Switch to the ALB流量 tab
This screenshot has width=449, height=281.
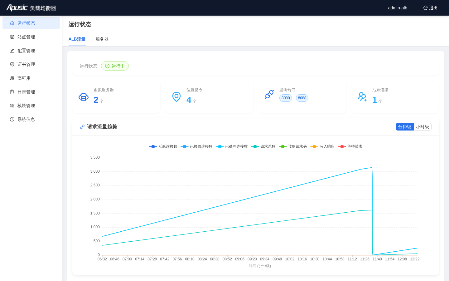77,39
